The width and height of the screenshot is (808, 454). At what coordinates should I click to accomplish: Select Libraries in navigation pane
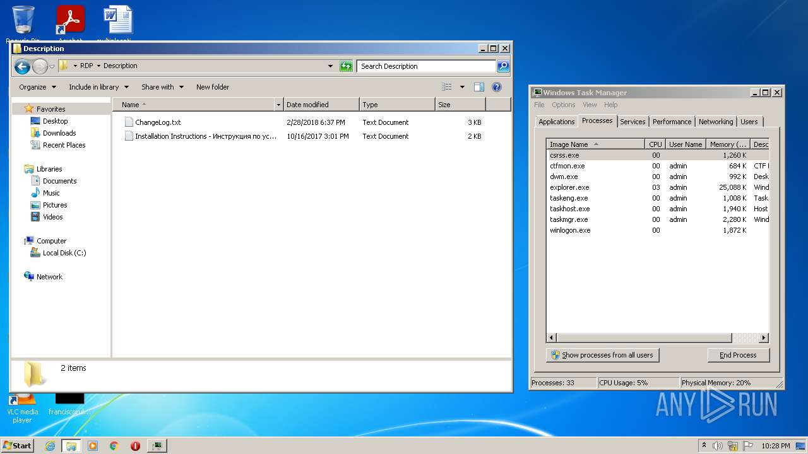coord(49,169)
